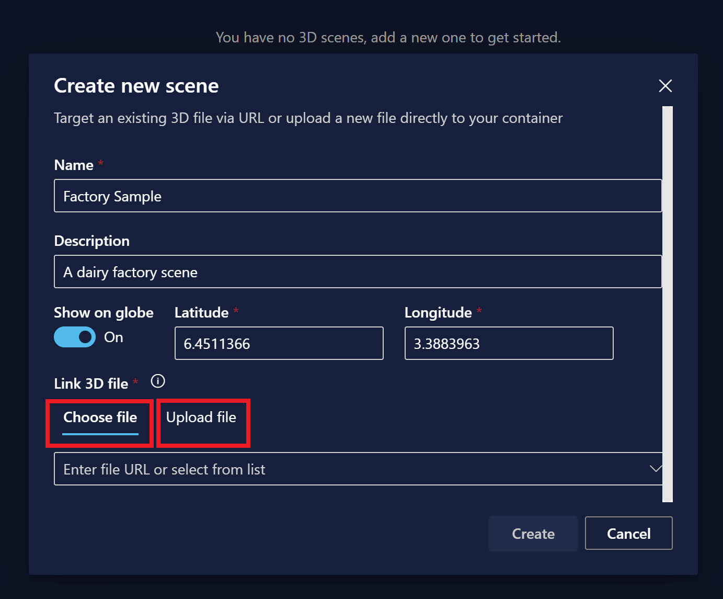Image resolution: width=723 pixels, height=599 pixels.
Task: Click the Create button
Action: pos(533,534)
